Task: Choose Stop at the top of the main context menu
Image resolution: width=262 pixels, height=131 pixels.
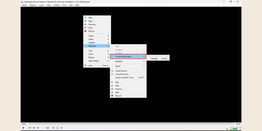Action: pyautogui.click(x=97, y=21)
